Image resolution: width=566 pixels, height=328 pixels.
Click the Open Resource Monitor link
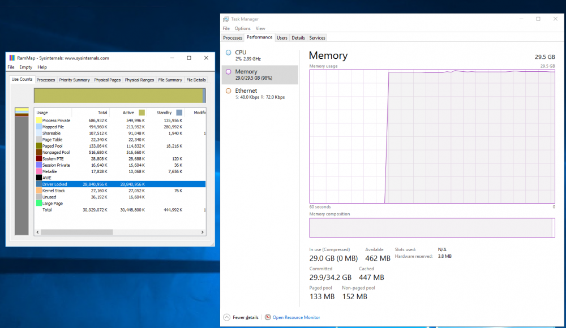(296, 317)
